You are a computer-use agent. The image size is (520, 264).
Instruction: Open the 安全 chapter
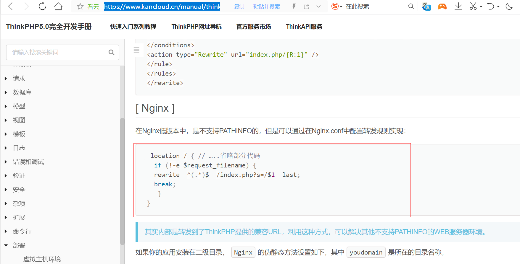tap(19, 190)
